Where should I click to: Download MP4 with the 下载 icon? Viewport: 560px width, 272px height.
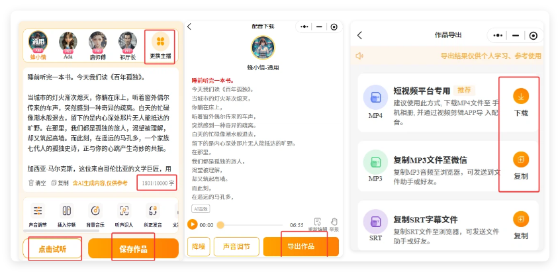(521, 97)
